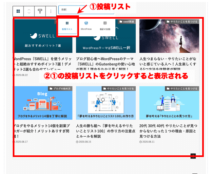Click the date 2020.08.17
The height and width of the screenshot is (174, 213).
[x=21, y=142]
